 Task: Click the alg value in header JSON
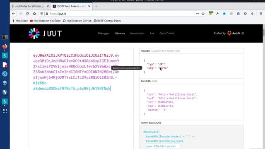163,68
